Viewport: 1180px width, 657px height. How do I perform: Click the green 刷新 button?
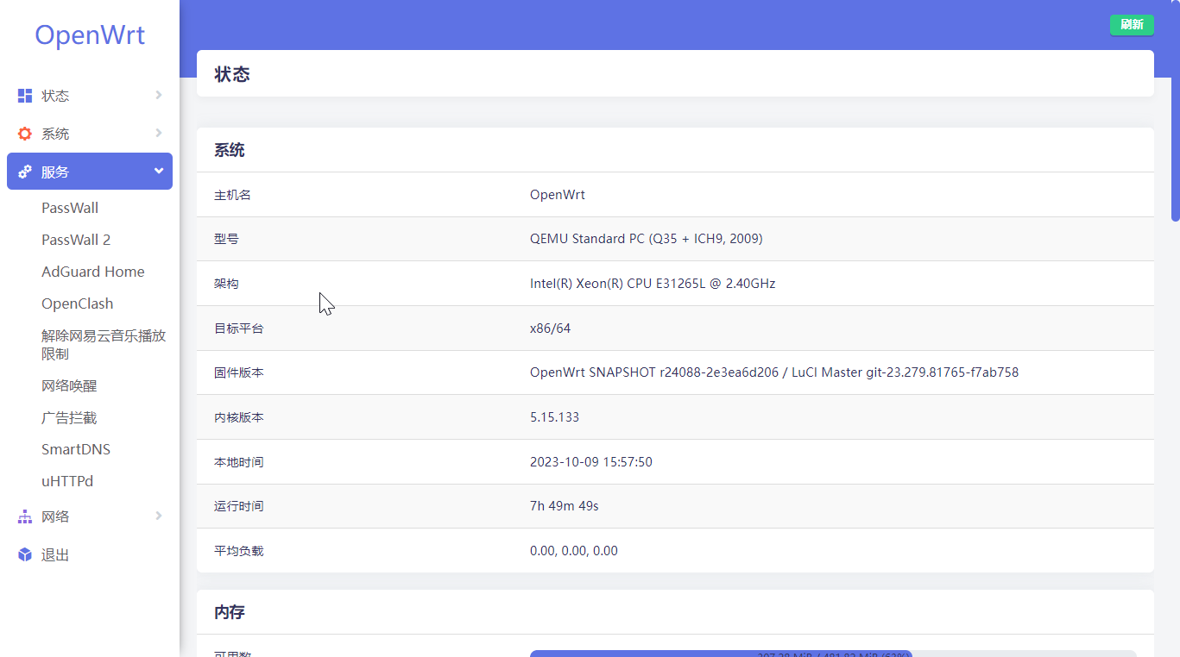(x=1132, y=25)
